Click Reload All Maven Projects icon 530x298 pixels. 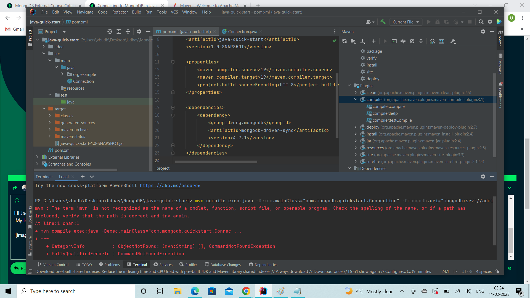pyautogui.click(x=344, y=41)
